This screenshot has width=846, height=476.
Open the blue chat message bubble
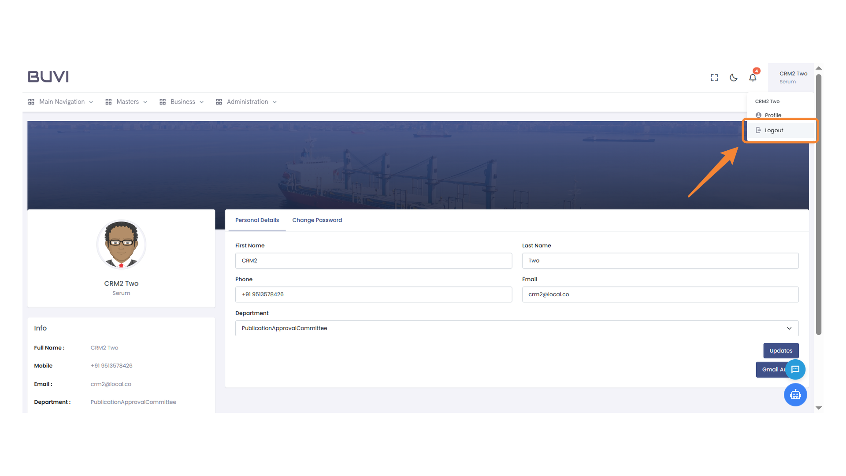(795, 369)
